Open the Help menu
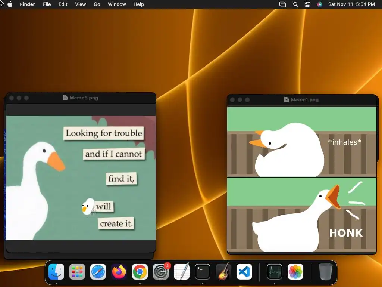The image size is (382, 287). [139, 4]
